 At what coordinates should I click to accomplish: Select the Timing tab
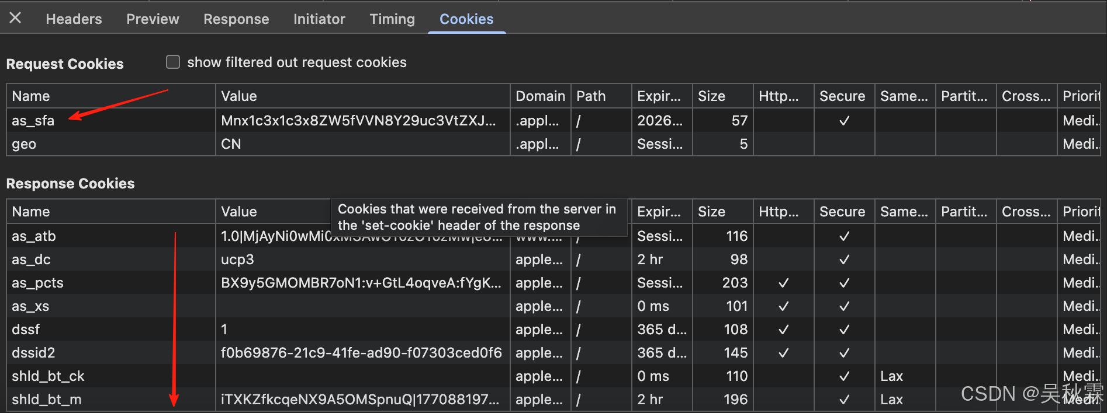tap(392, 19)
